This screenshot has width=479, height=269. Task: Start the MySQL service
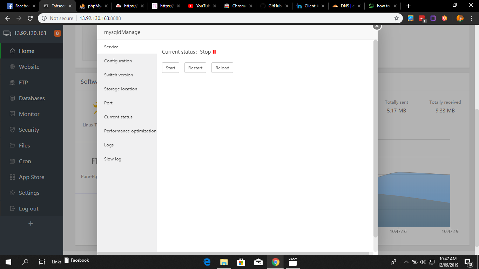coord(170,68)
